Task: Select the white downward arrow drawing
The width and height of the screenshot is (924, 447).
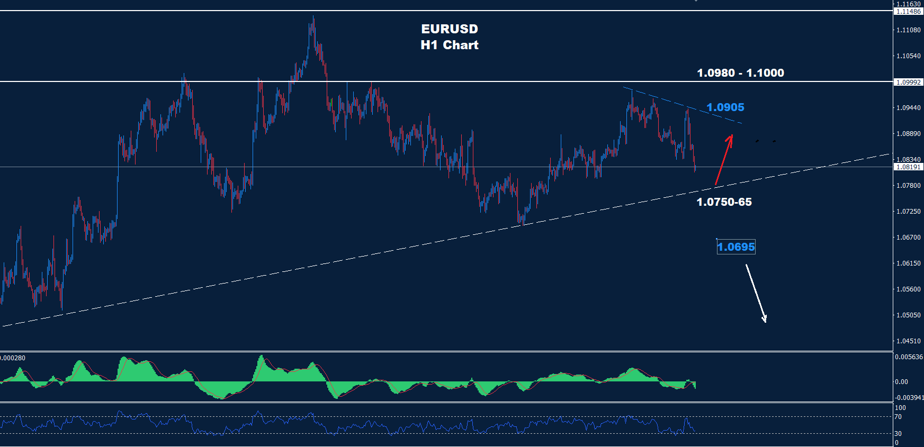Action: 756,293
